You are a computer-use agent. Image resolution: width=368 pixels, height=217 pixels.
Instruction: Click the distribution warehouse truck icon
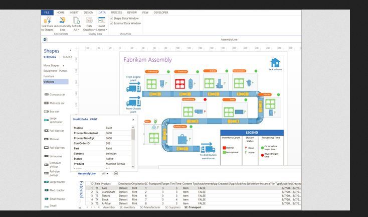(x=207, y=148)
